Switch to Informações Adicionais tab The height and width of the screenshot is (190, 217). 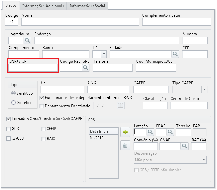[x=43, y=6]
